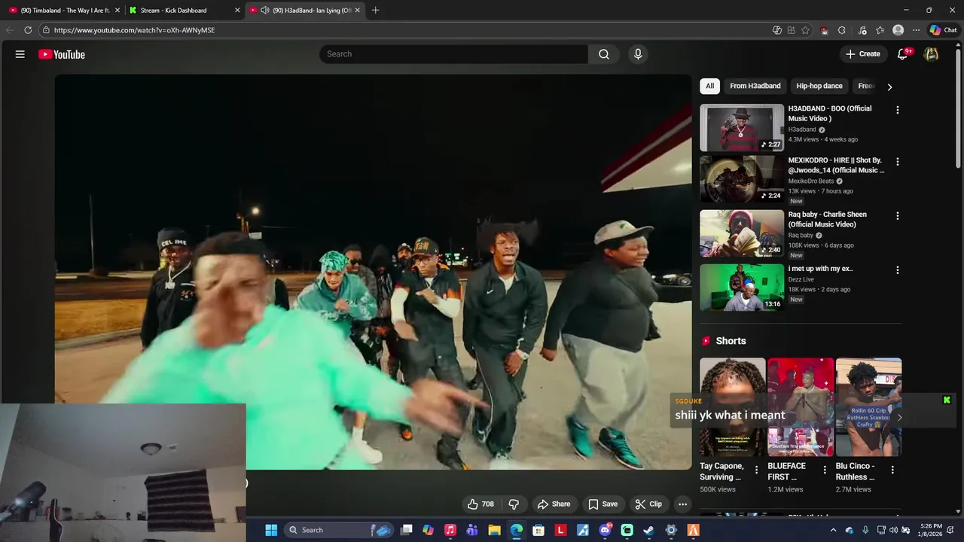Open Raq baby - Charlie Sheen video title
The width and height of the screenshot is (964, 542).
(828, 219)
